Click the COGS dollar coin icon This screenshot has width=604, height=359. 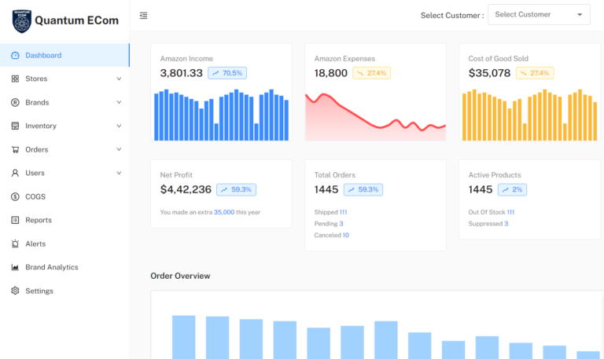pyautogui.click(x=15, y=196)
